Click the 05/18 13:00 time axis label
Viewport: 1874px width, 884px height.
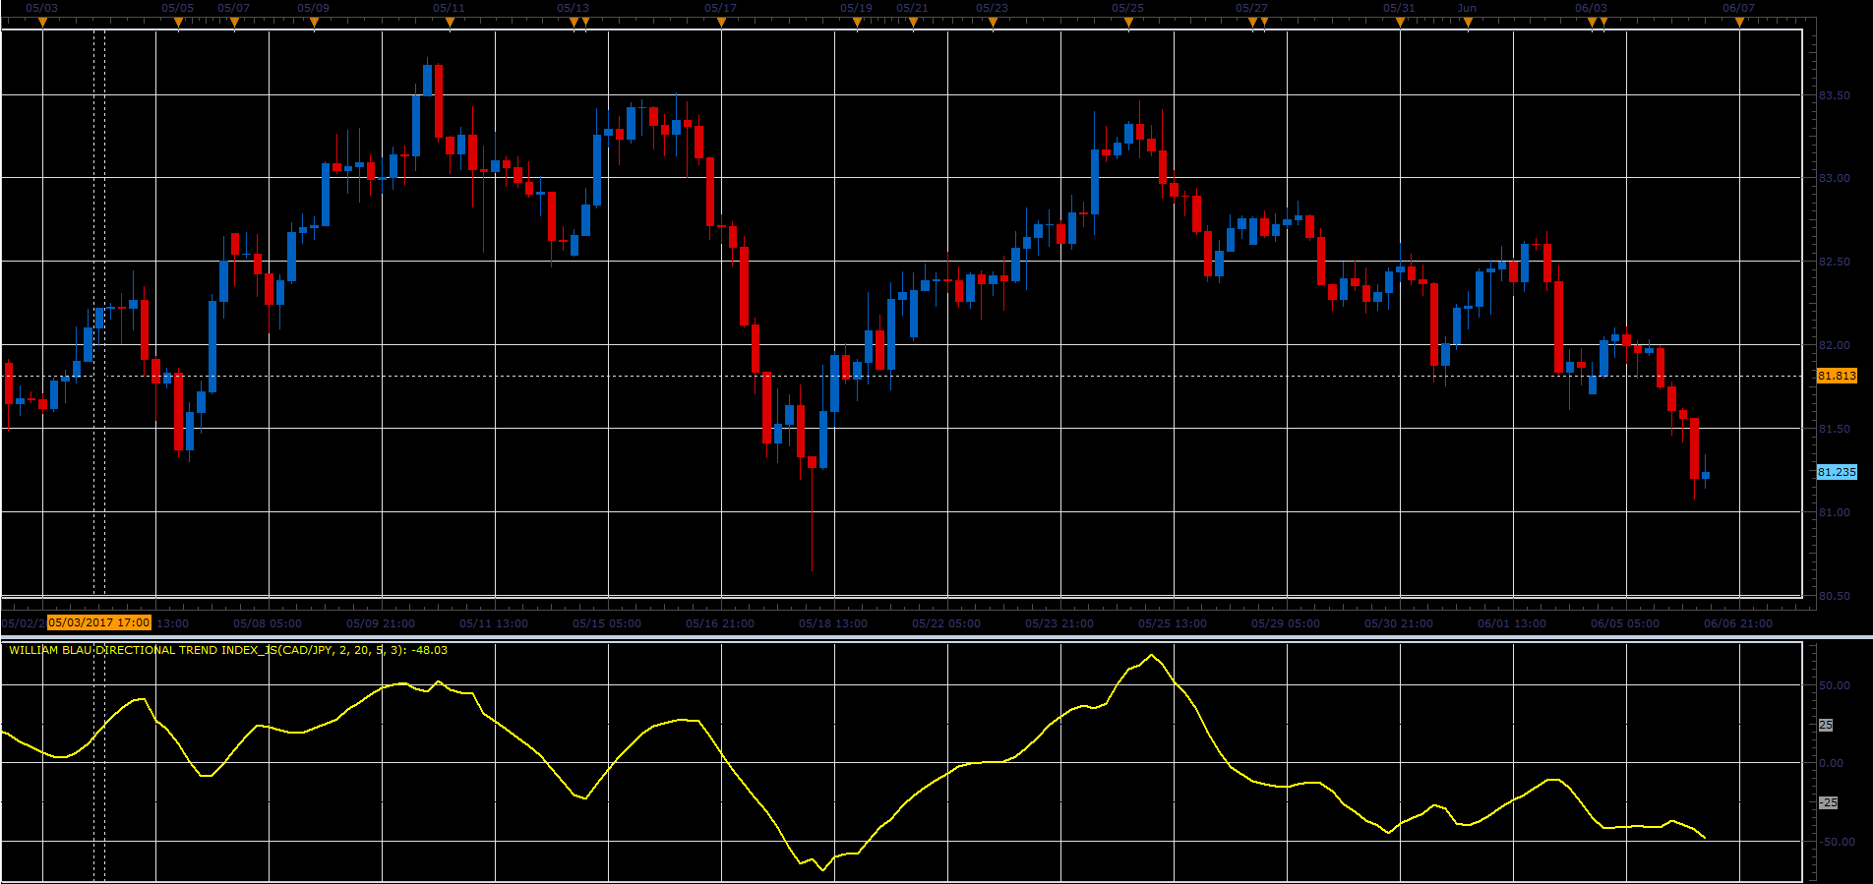pyautogui.click(x=833, y=623)
